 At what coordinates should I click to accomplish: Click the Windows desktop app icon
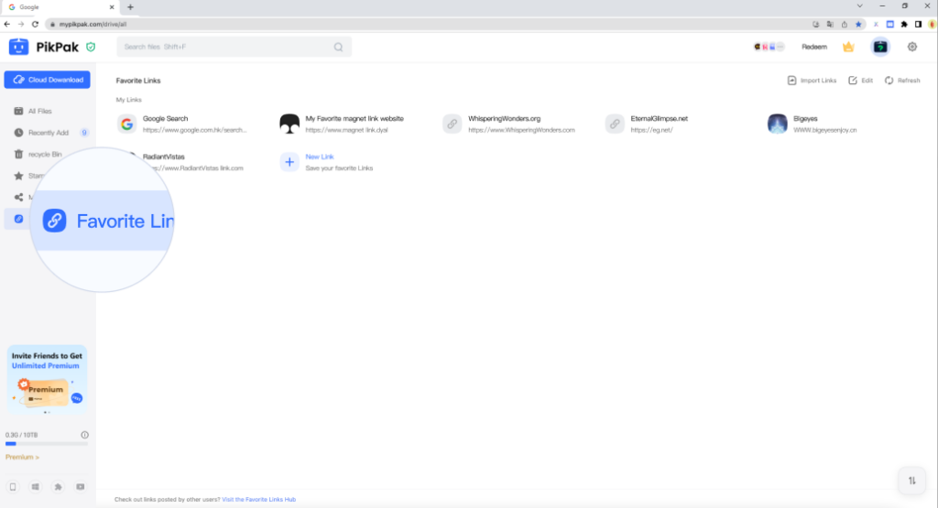pos(36,486)
